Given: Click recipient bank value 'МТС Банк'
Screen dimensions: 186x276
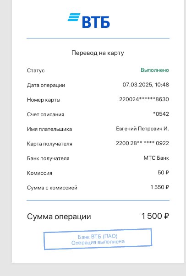Looking at the screenshot, I should (156, 158).
